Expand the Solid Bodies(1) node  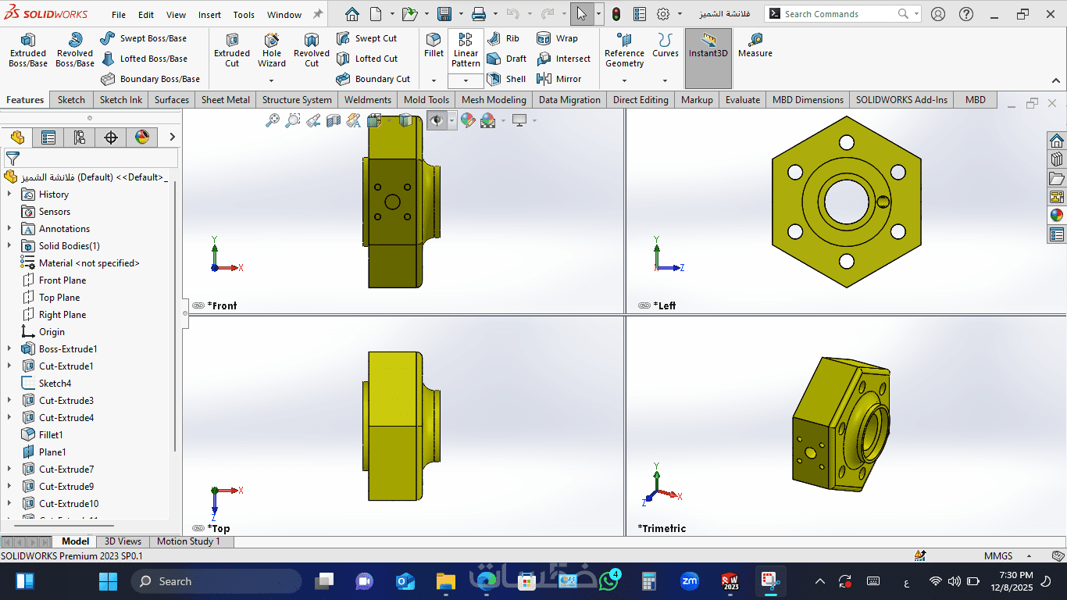[9, 246]
